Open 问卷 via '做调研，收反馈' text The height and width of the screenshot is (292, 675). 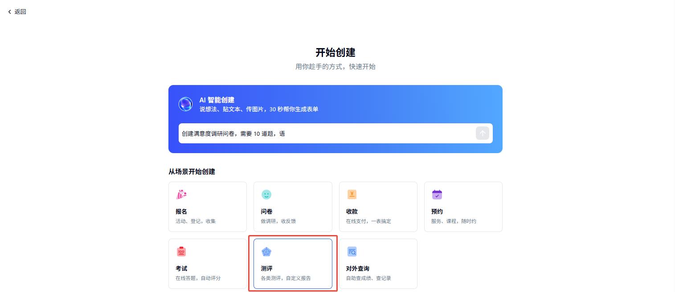(278, 221)
